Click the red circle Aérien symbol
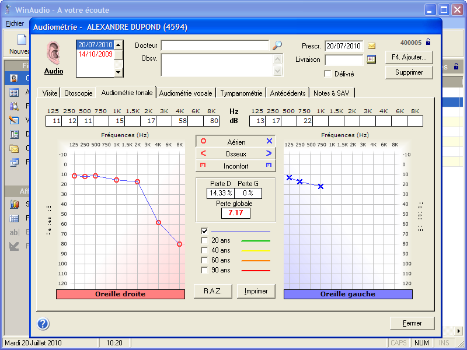 point(203,142)
